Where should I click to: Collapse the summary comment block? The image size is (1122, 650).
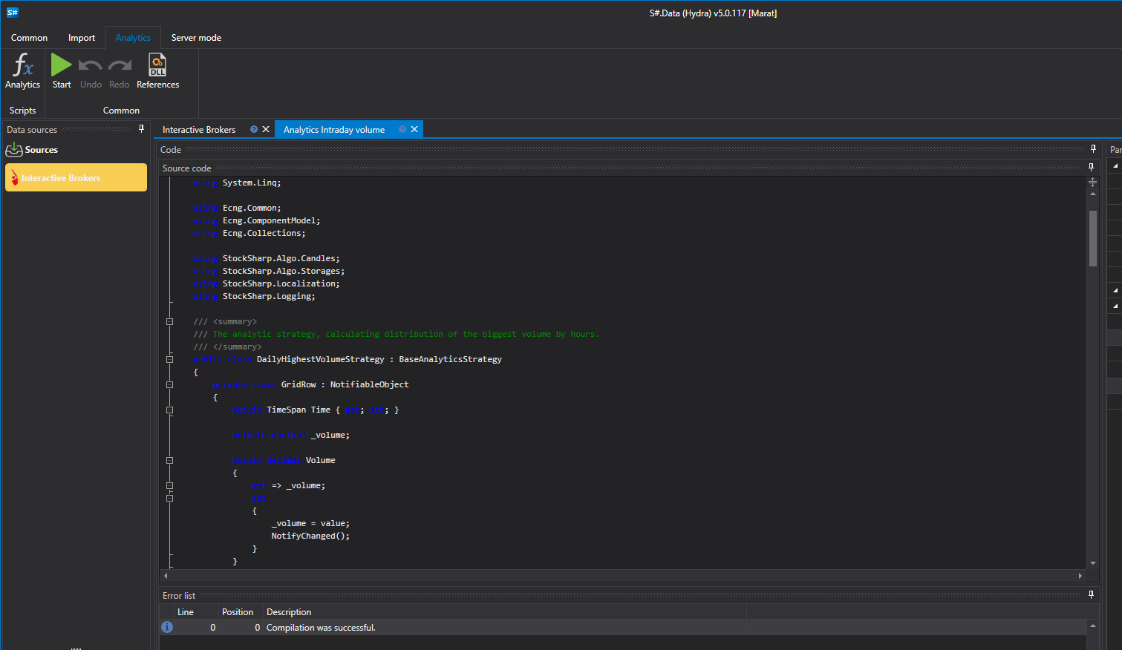(169, 321)
